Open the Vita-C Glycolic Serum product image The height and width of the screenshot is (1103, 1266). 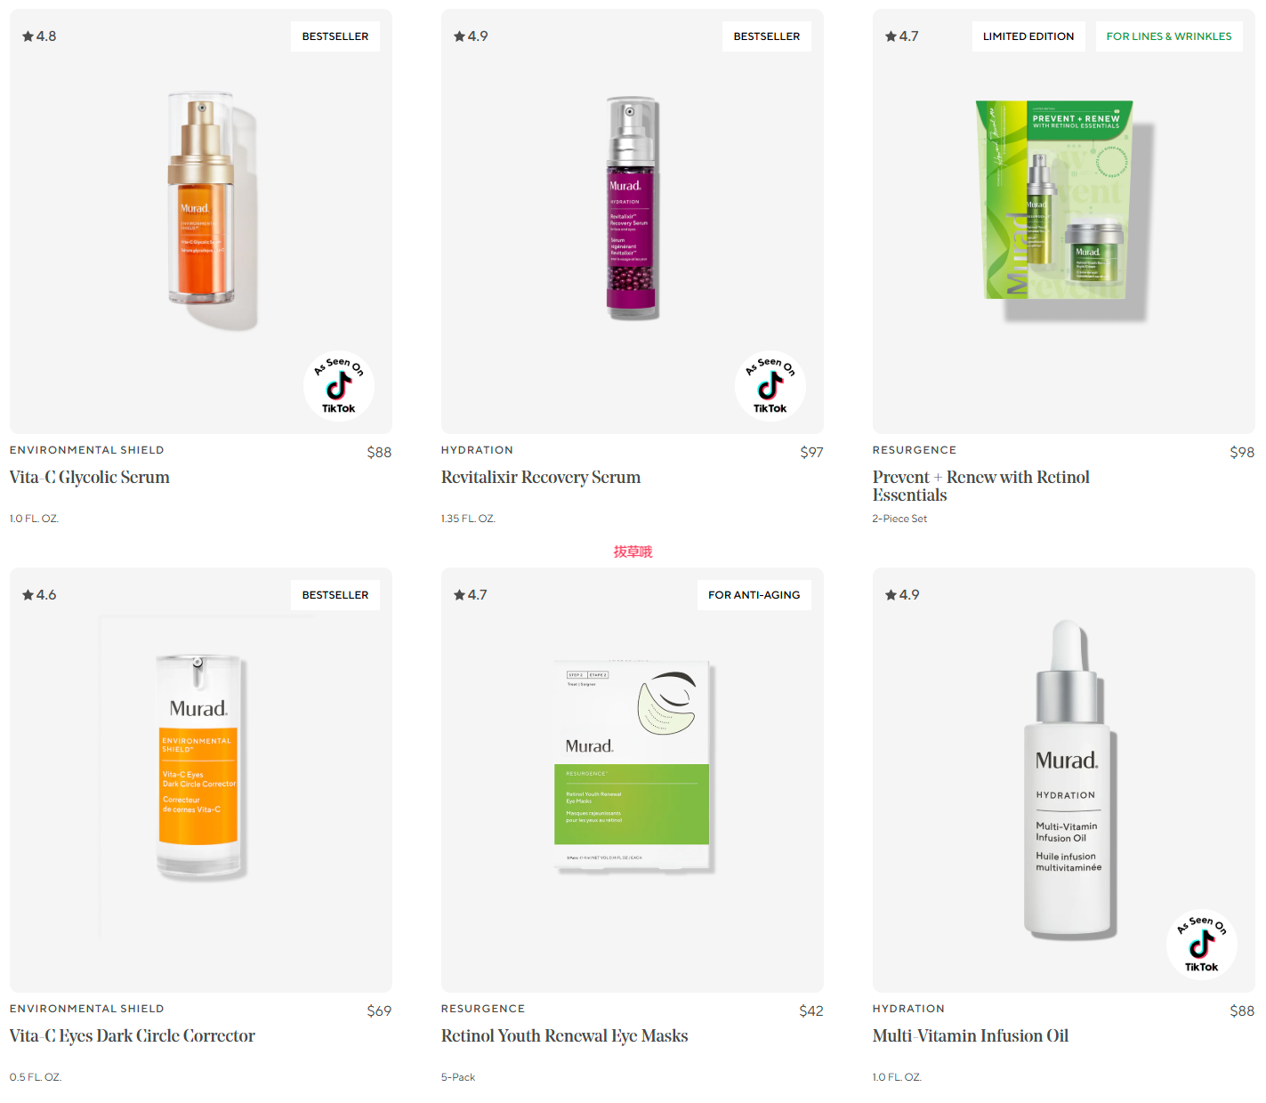pos(212,211)
